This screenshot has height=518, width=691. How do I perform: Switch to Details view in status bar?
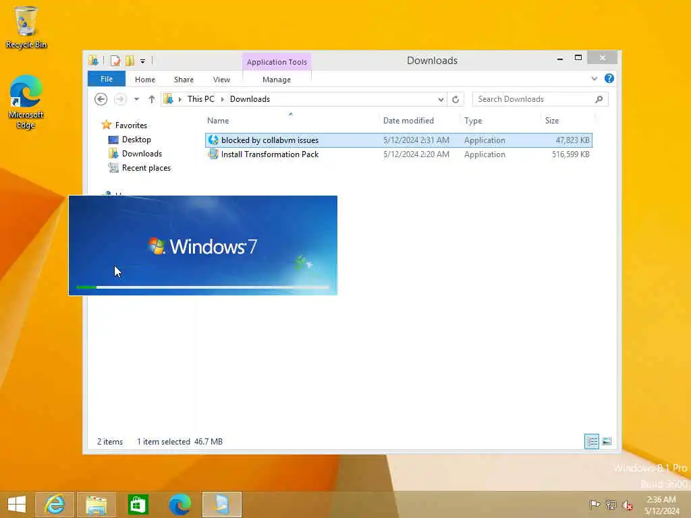click(x=591, y=441)
